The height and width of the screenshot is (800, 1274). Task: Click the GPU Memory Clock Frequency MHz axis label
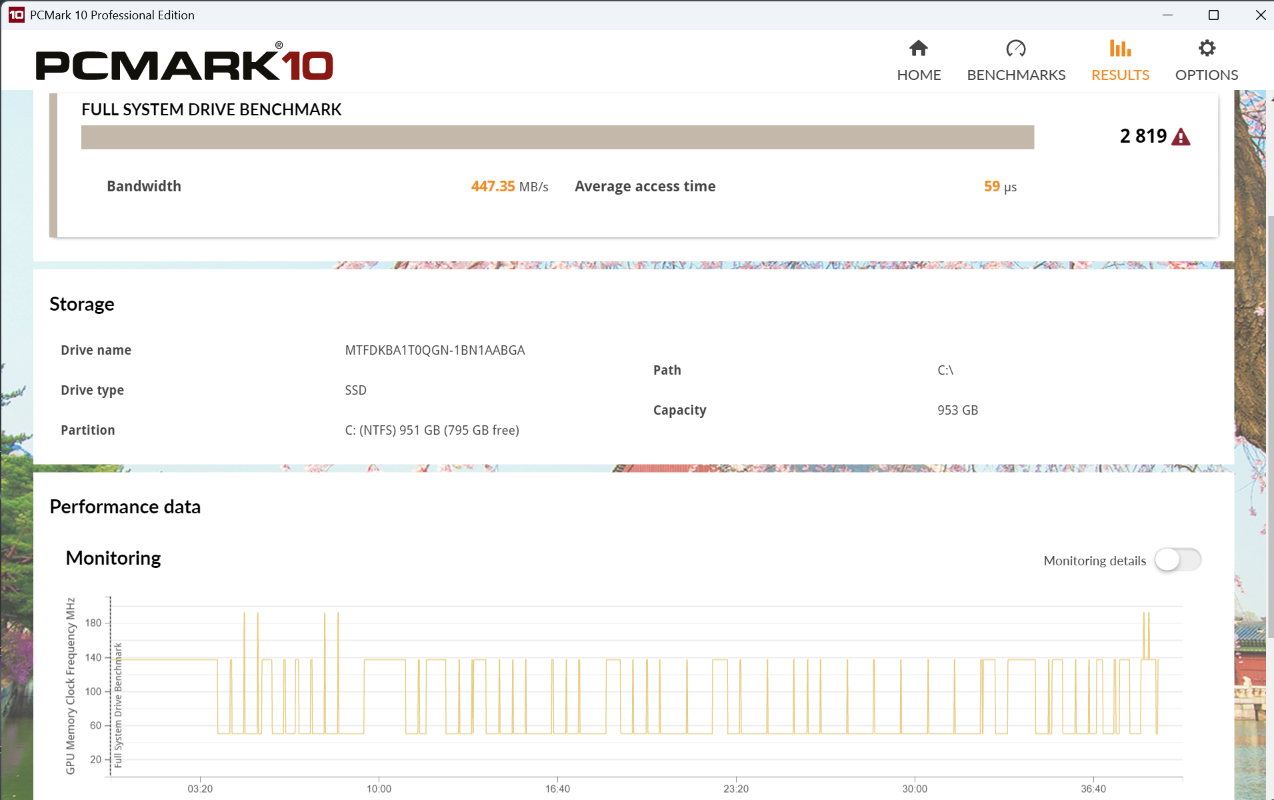pyautogui.click(x=71, y=686)
